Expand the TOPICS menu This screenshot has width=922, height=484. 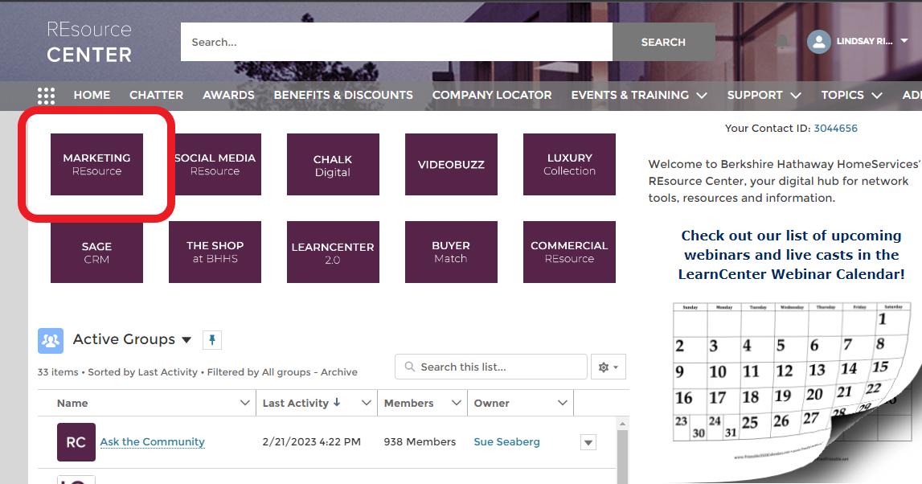click(x=851, y=95)
